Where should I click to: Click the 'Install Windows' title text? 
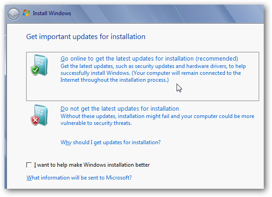pos(52,13)
